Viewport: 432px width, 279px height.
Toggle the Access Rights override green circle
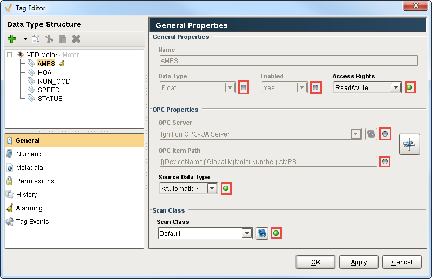click(410, 87)
